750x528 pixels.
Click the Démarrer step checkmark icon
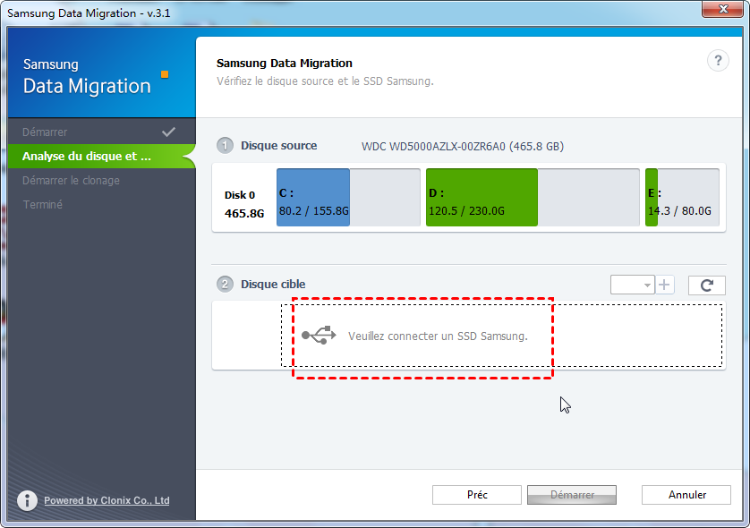click(x=168, y=132)
